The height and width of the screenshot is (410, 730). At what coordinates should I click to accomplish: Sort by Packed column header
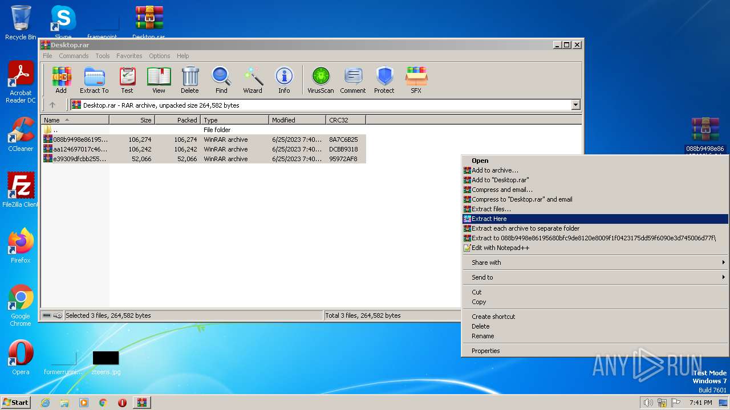pyautogui.click(x=177, y=120)
